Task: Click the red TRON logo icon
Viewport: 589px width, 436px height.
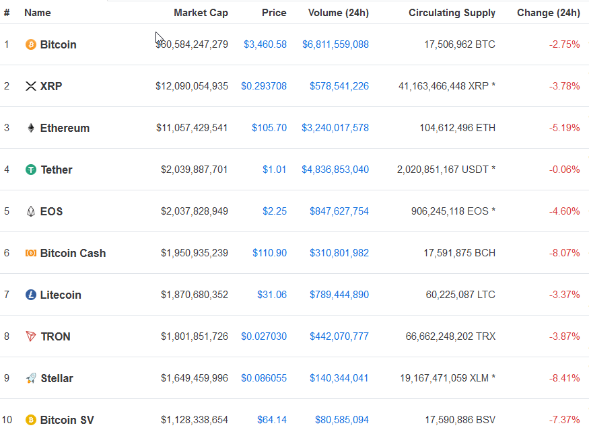Action: 31,336
